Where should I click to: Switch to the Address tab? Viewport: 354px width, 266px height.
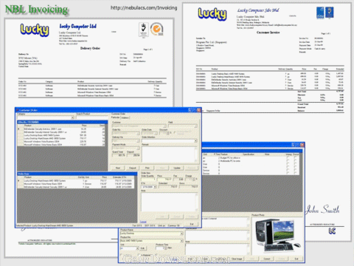click(x=125, y=117)
